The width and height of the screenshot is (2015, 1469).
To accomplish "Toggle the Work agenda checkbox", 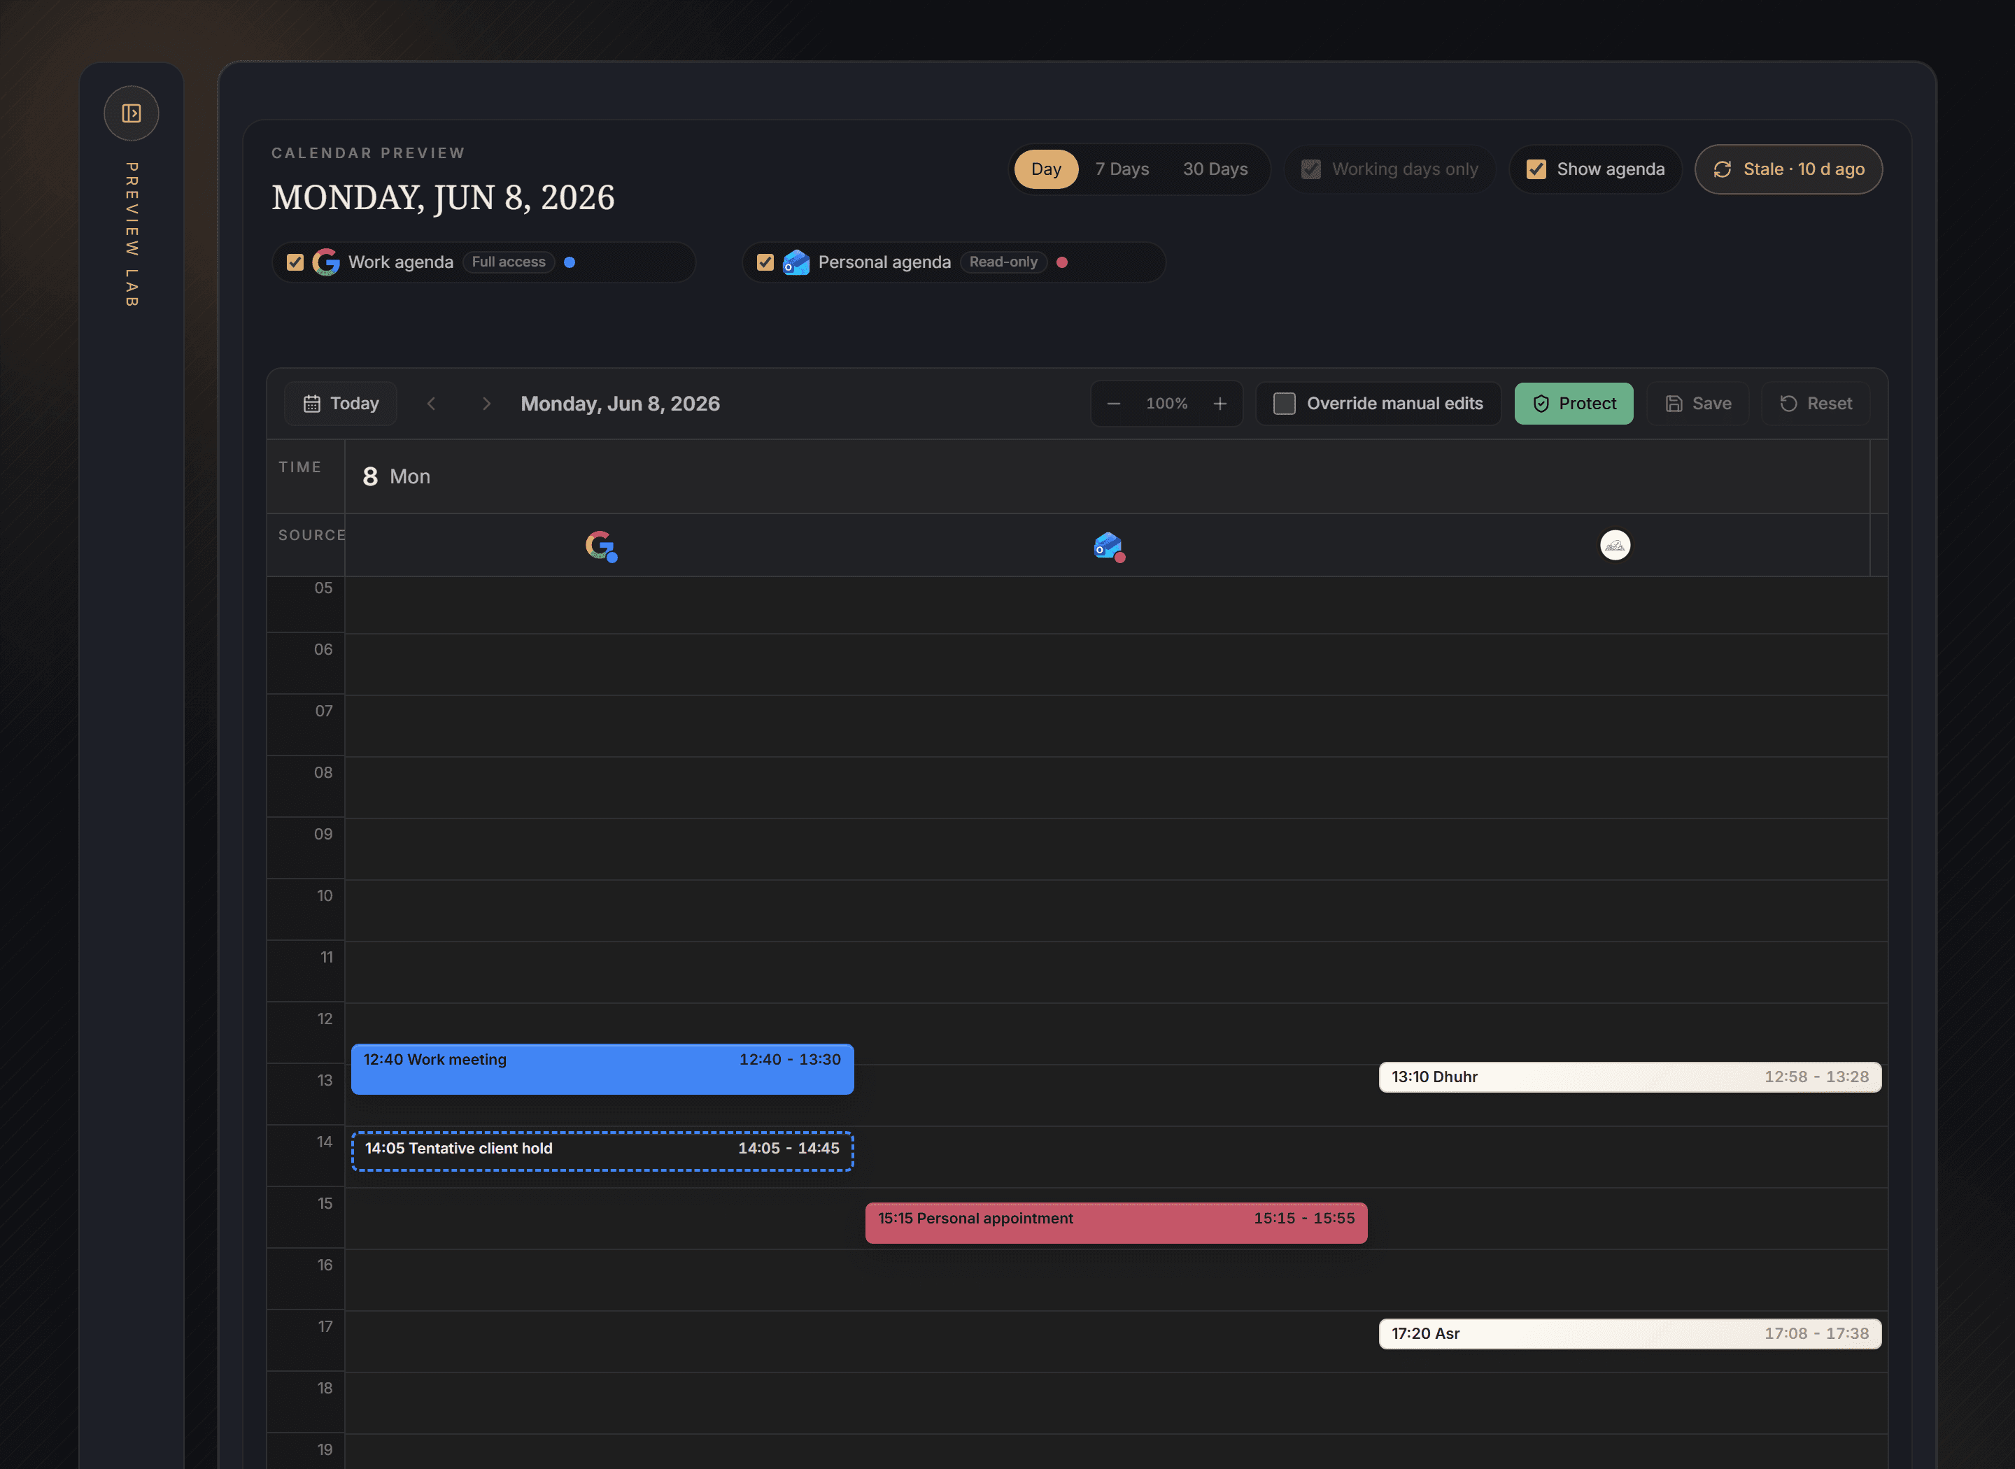I will (x=295, y=262).
